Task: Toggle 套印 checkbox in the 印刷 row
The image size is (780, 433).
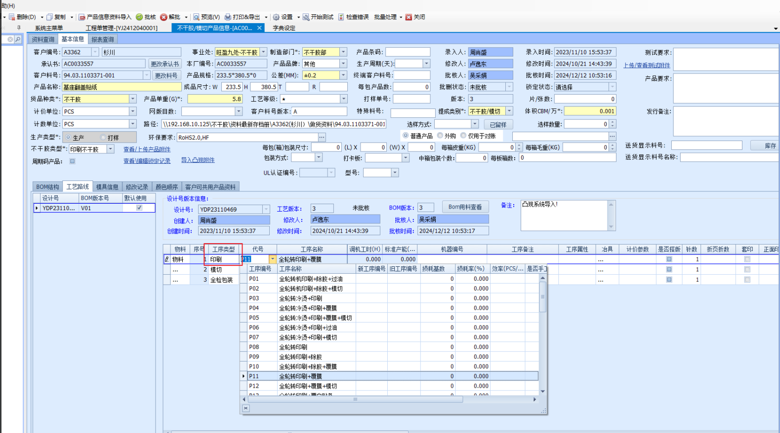Action: (747, 259)
